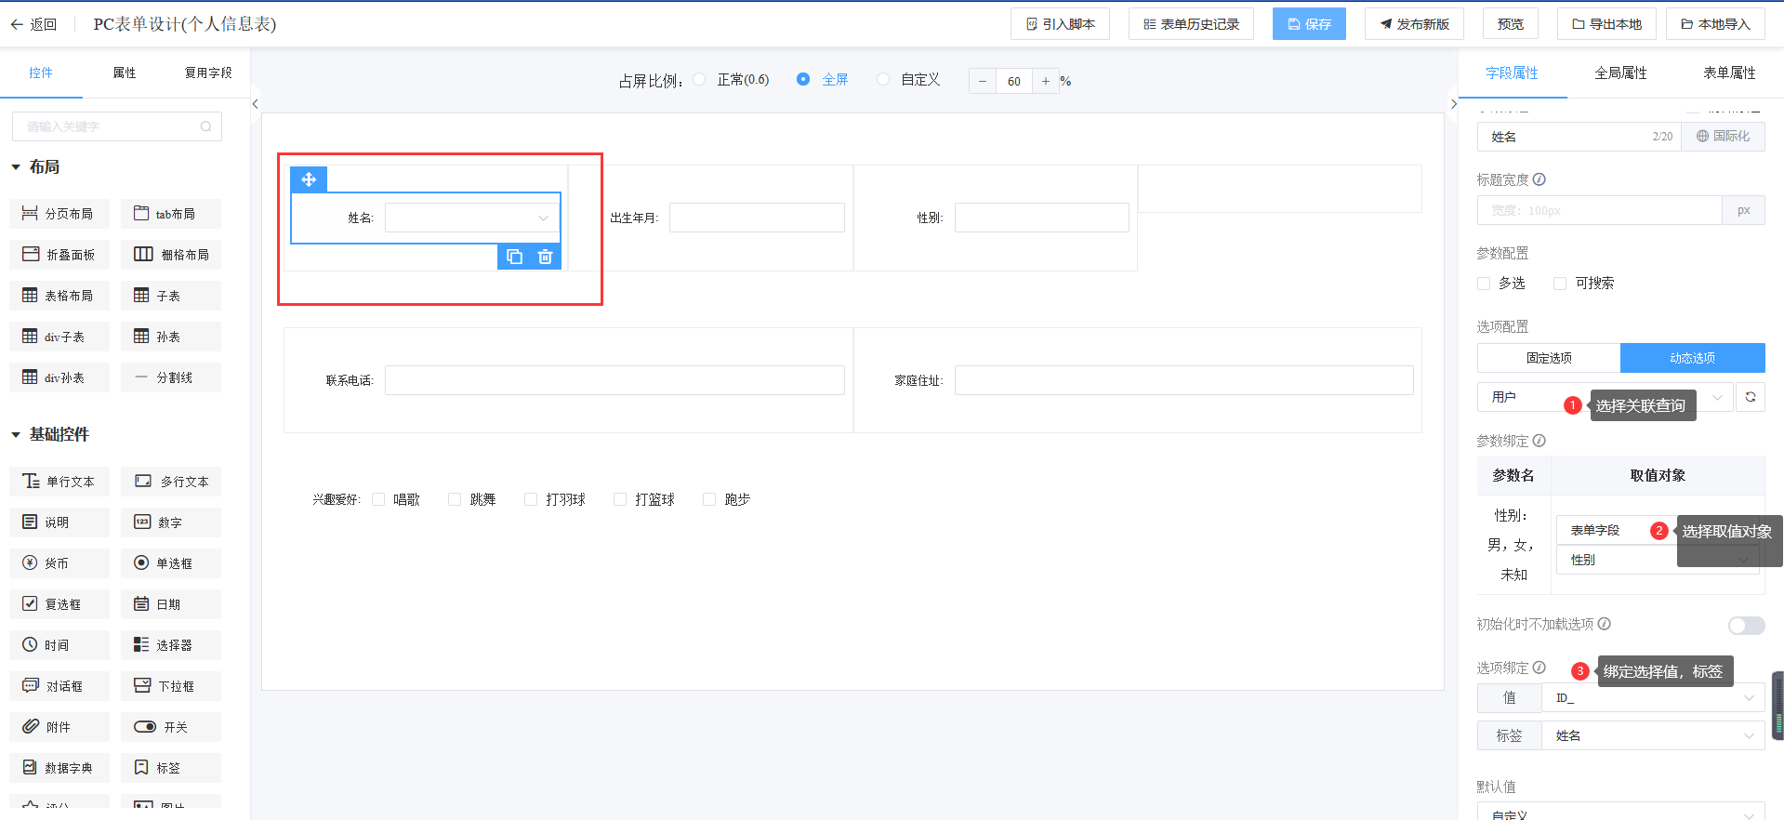Choose the 下拉框 dropdown control icon
The height and width of the screenshot is (820, 1784).
[x=142, y=686]
